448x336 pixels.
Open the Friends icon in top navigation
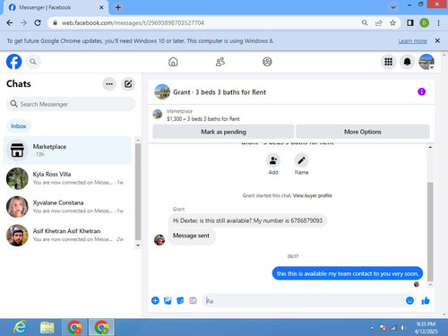(x=220, y=62)
